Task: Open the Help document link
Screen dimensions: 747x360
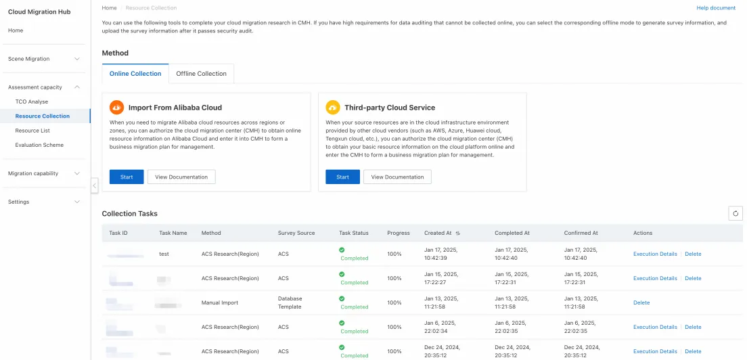Action: pyautogui.click(x=716, y=8)
